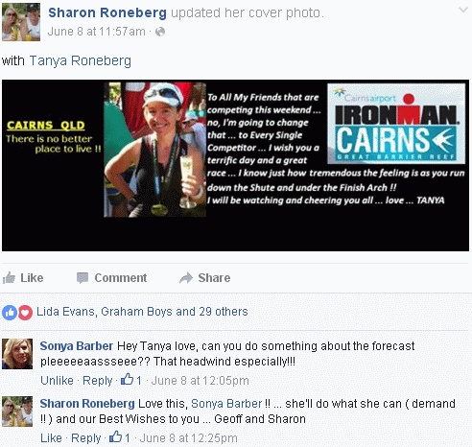472x447 pixels.
Task: Open the mentioned Sonya Barber link
Action: pos(226,404)
